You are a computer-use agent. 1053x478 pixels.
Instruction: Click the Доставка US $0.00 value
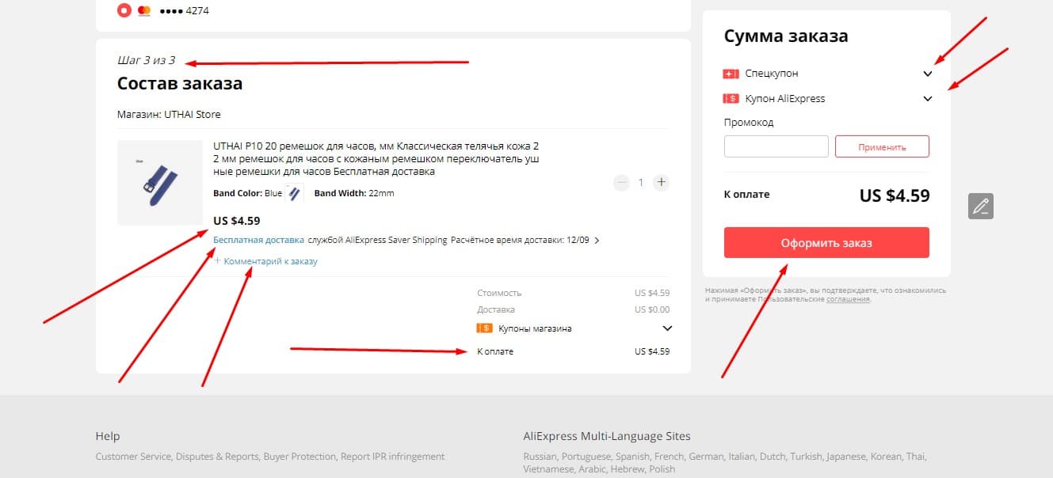click(652, 310)
